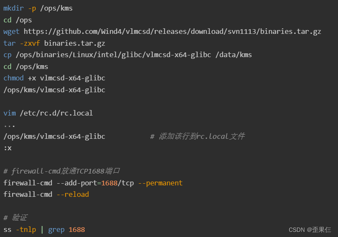Click the --permanent flag
Viewport: 338px width, 237px height.
point(160,183)
